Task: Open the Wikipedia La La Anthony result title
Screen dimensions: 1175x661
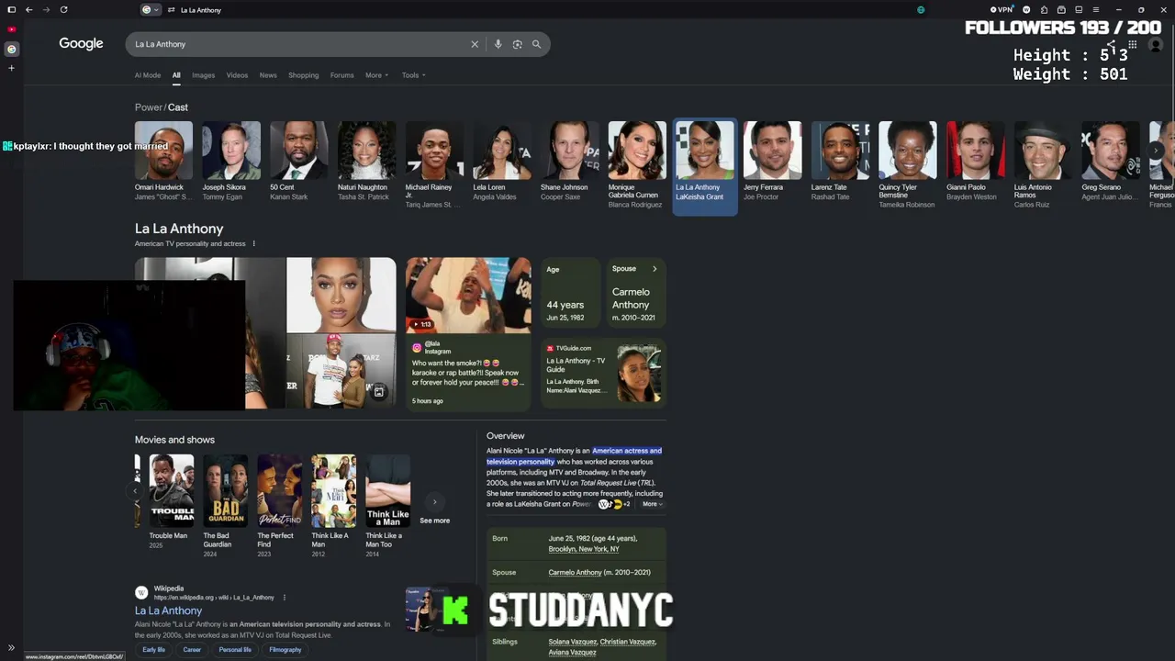Action: point(168,611)
